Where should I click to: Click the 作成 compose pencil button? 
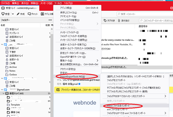point(21,14)
